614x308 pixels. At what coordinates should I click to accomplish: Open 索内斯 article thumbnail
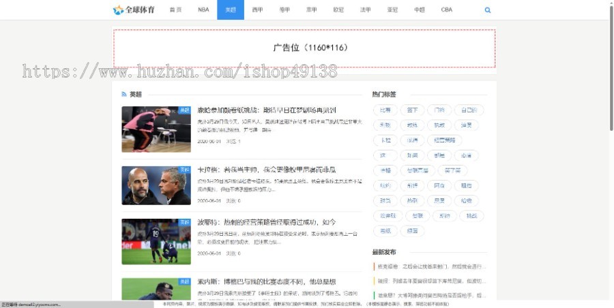pos(156,289)
